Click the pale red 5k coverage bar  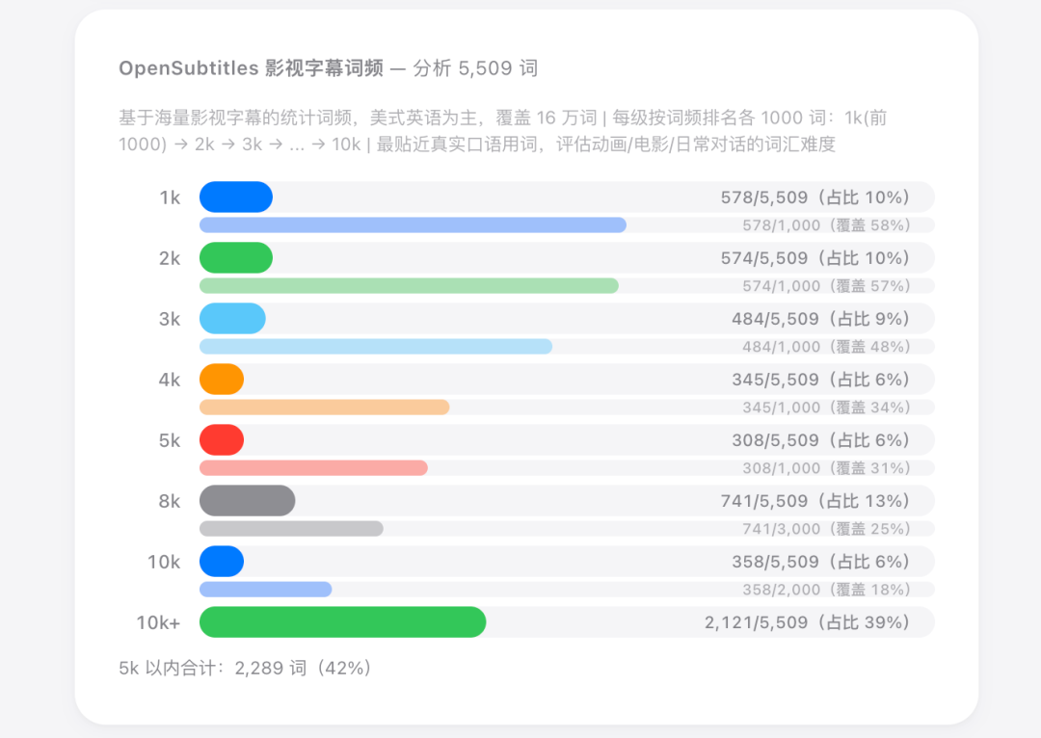click(x=313, y=467)
